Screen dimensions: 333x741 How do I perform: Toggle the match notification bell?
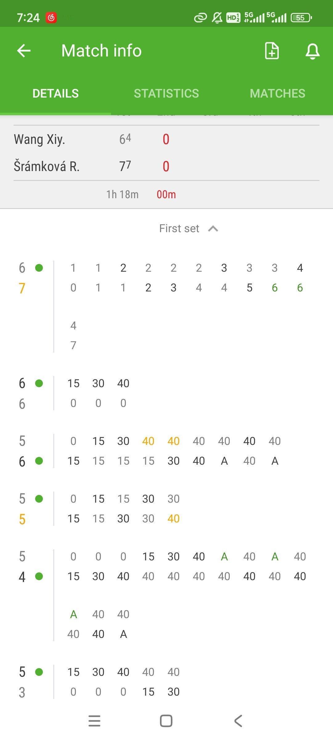pyautogui.click(x=312, y=51)
